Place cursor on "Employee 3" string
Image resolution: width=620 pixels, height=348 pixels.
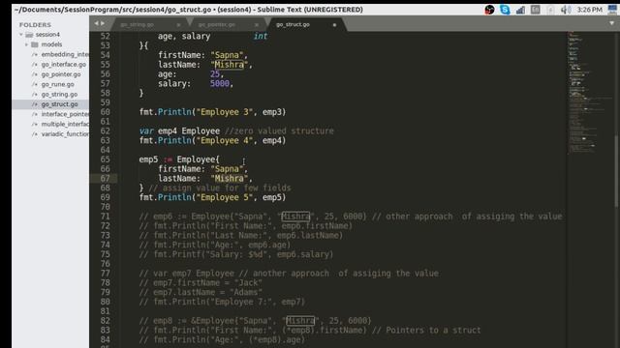(x=224, y=112)
